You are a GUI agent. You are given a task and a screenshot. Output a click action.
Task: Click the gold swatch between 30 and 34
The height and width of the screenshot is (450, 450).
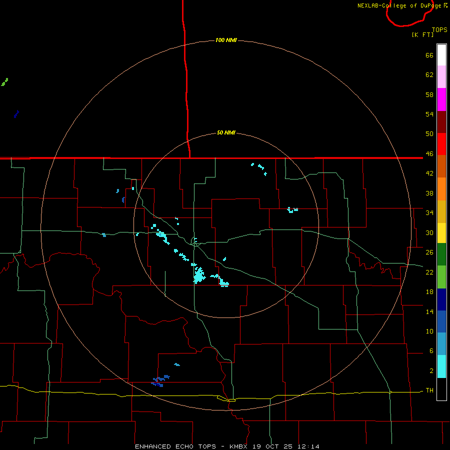[441, 211]
